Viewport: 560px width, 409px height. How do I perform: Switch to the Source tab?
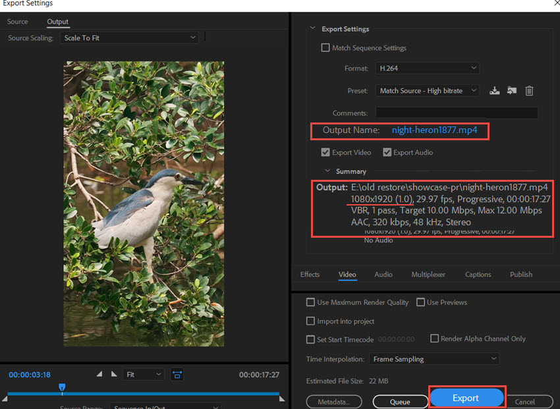[17, 22]
